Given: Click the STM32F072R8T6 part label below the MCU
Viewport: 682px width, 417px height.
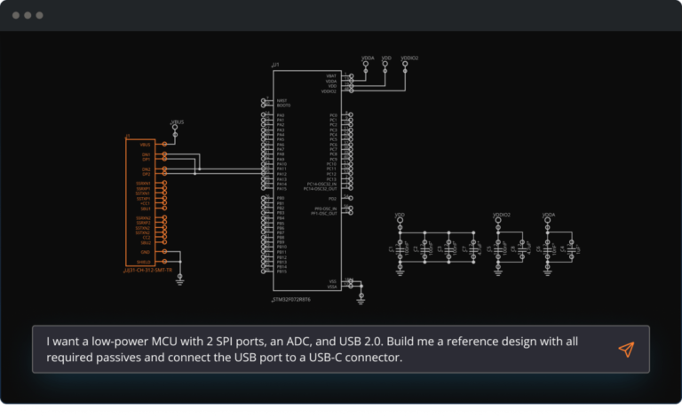Looking at the screenshot, I should [291, 302].
